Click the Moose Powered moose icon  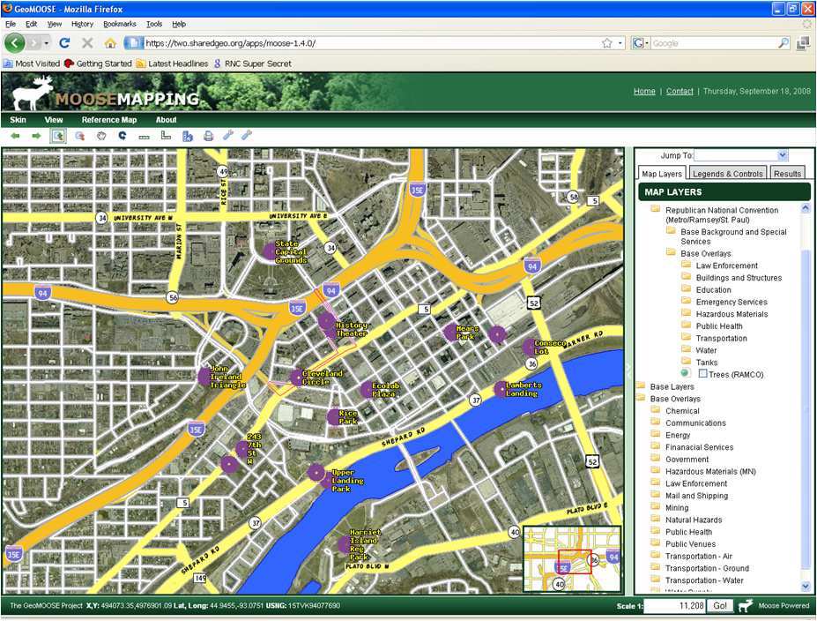tap(746, 605)
